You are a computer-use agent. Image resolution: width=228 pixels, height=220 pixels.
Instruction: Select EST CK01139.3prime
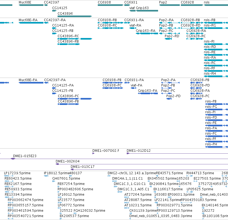coord(143,211)
